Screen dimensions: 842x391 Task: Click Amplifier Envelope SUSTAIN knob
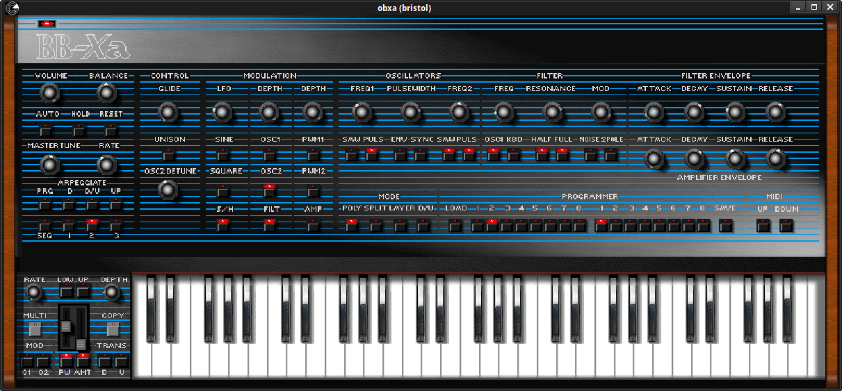tap(735, 159)
